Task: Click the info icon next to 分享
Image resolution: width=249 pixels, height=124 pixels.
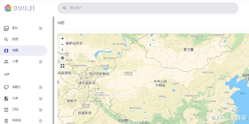Action: click(40, 62)
